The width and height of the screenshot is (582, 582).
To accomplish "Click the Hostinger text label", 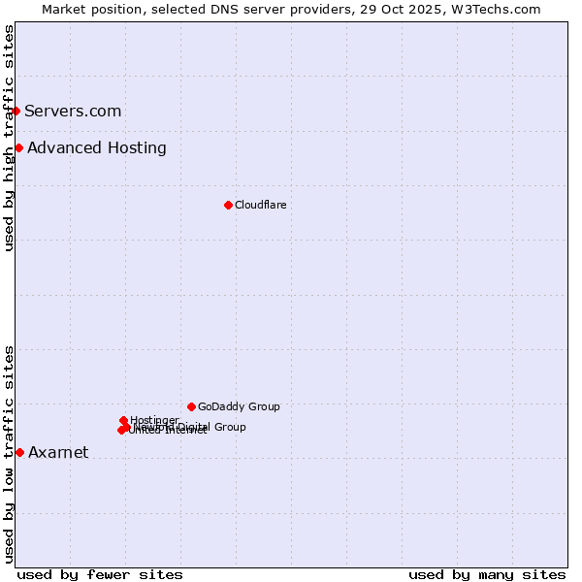I will 155,419.
